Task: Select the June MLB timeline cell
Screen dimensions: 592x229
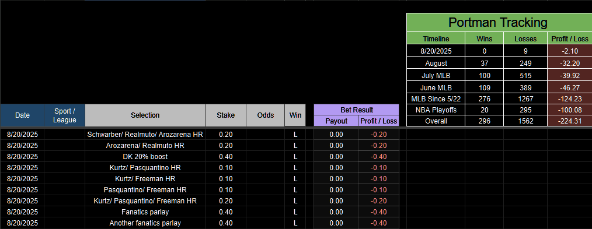Action: pyautogui.click(x=436, y=88)
